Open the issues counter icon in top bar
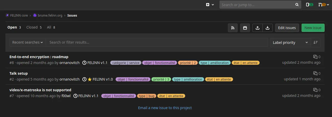The height and width of the screenshot is (117, 332). [309, 5]
